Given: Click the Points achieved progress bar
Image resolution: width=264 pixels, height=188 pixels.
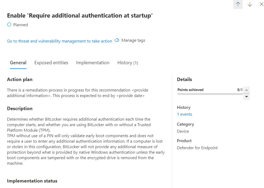Looking at the screenshot, I should coord(210,94).
